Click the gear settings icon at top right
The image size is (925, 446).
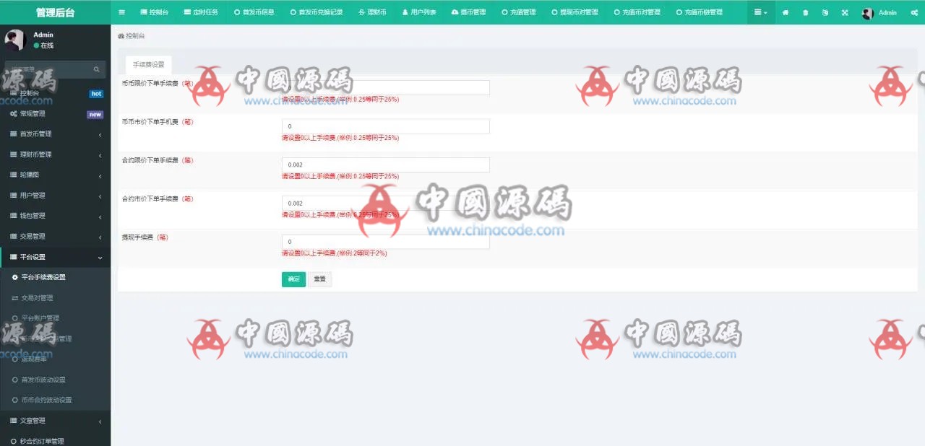click(913, 12)
